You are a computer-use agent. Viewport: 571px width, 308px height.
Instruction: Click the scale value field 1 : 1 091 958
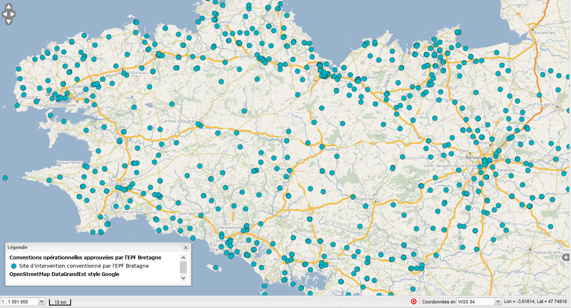point(20,302)
